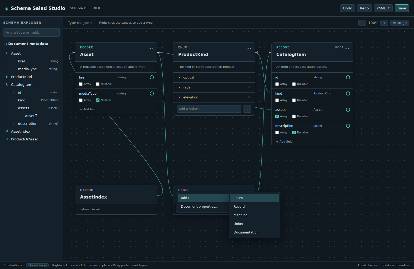Click the assets field type port
The image size is (414, 269).
(348, 110)
